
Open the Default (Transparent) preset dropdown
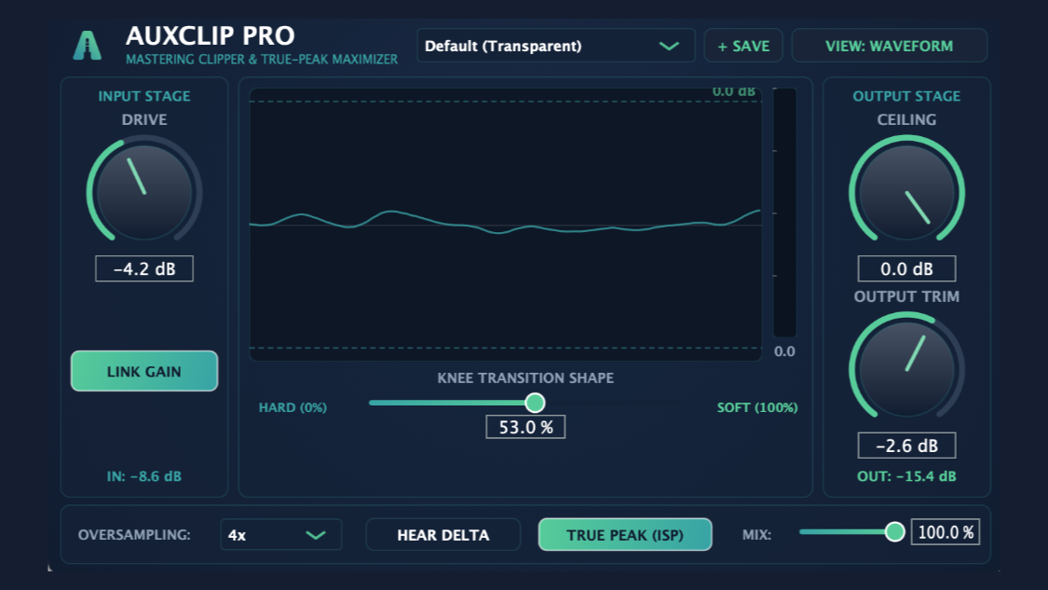[555, 46]
